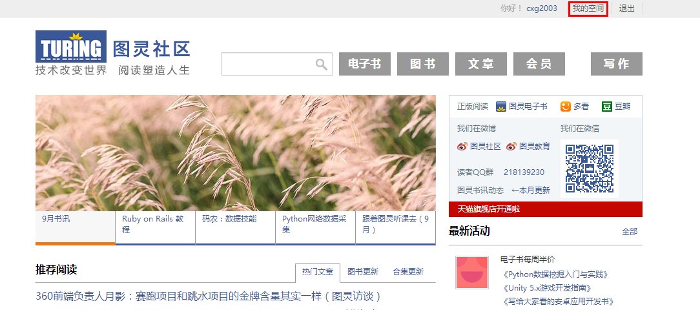Click the 多看 smiley icon
This screenshot has height=310, width=700.
point(566,107)
